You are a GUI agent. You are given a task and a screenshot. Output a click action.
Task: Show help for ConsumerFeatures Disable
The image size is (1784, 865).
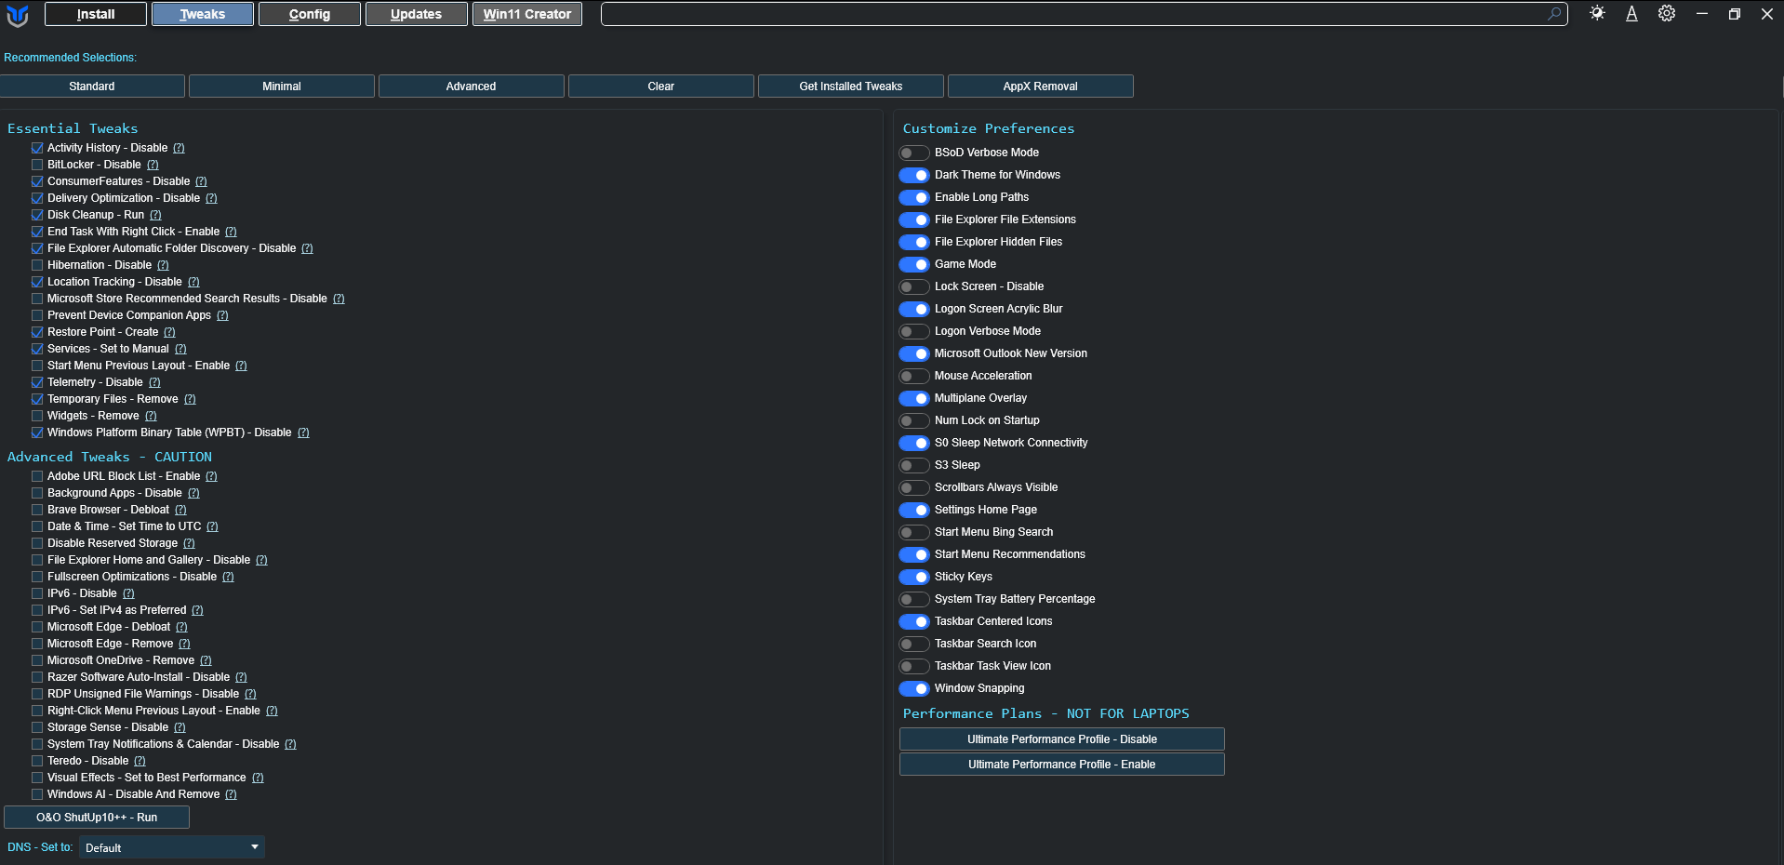click(x=201, y=181)
